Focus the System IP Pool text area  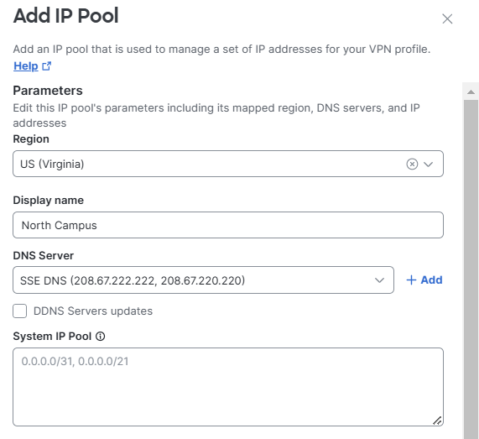tap(228, 387)
